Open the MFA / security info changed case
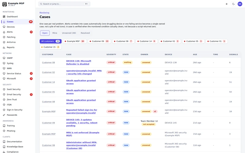This screenshot has height=153, width=245. tap(84, 72)
